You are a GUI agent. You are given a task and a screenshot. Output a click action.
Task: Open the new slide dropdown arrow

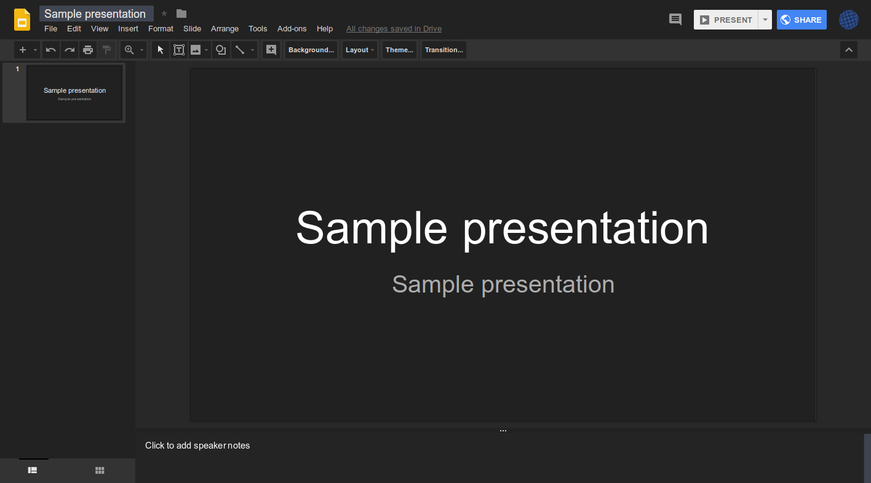[x=34, y=50]
